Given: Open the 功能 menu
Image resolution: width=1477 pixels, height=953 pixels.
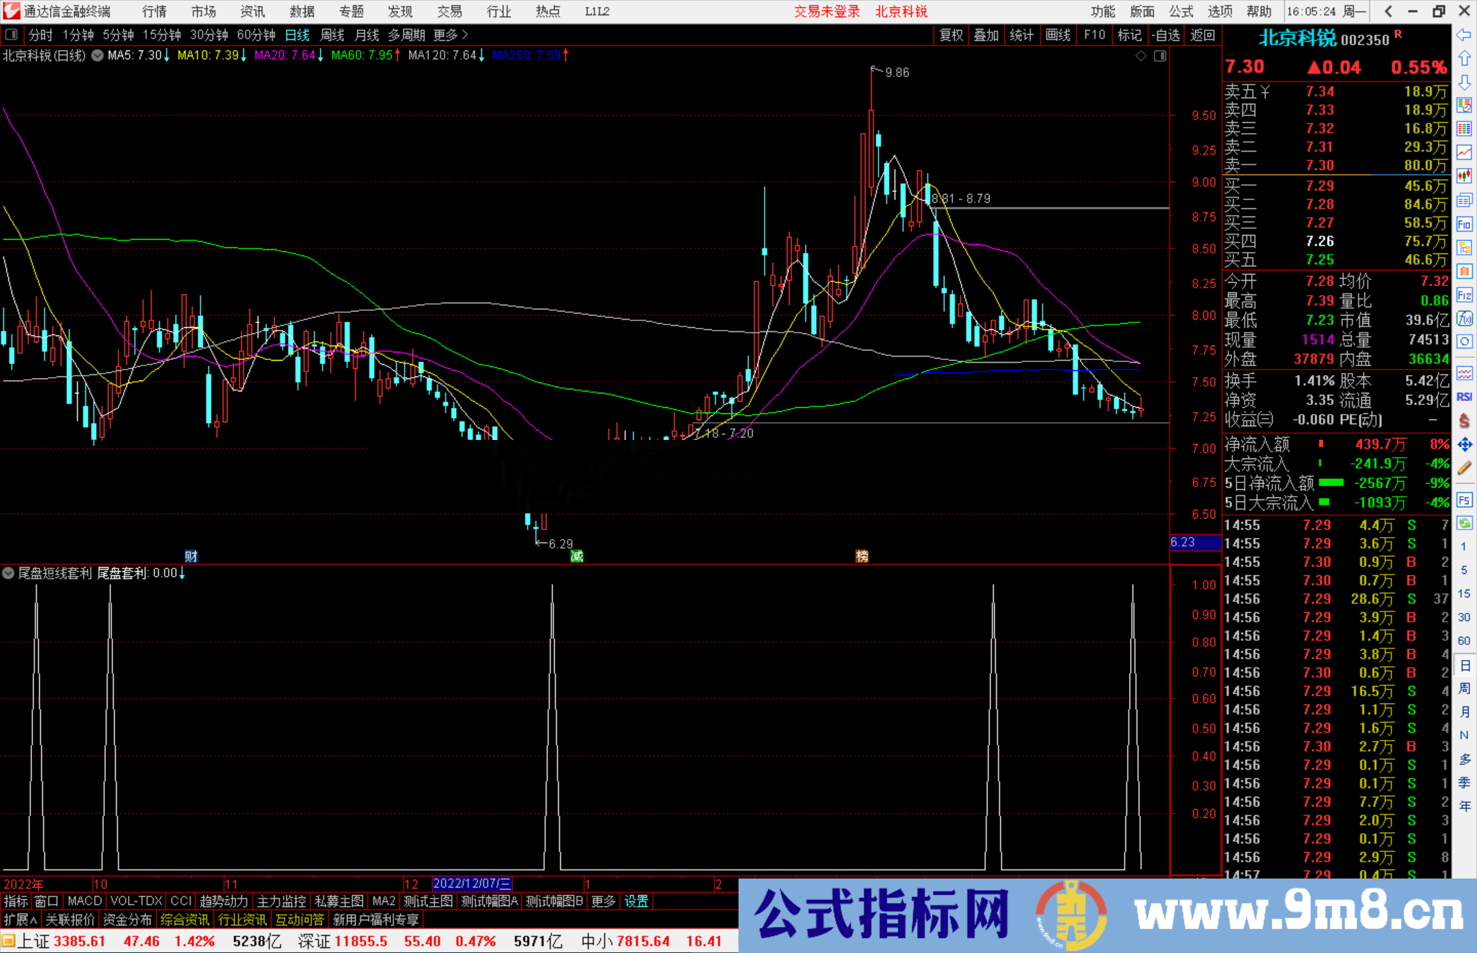Looking at the screenshot, I should 1103,12.
